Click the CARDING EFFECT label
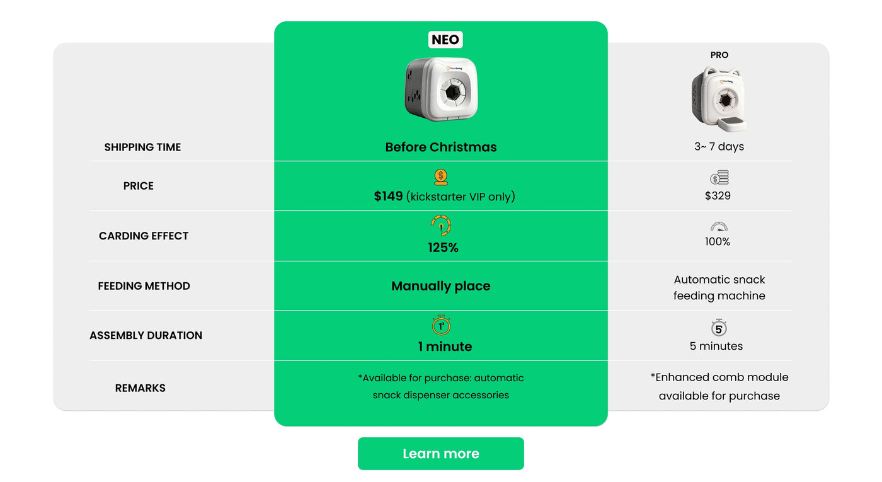Viewport: 882px width, 482px height. pyautogui.click(x=144, y=236)
